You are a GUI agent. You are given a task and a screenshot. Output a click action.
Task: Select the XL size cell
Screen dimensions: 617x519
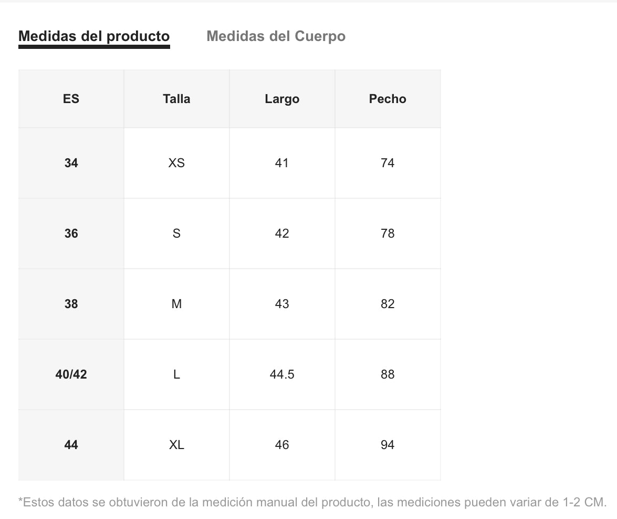(x=176, y=445)
